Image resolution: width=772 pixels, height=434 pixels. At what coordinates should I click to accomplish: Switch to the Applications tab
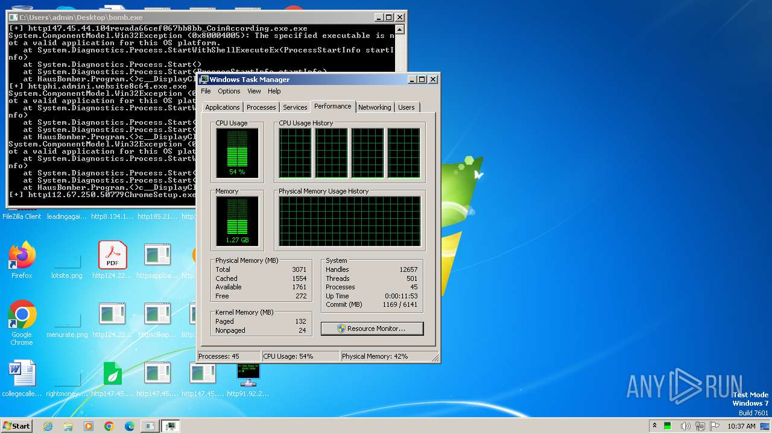point(223,107)
